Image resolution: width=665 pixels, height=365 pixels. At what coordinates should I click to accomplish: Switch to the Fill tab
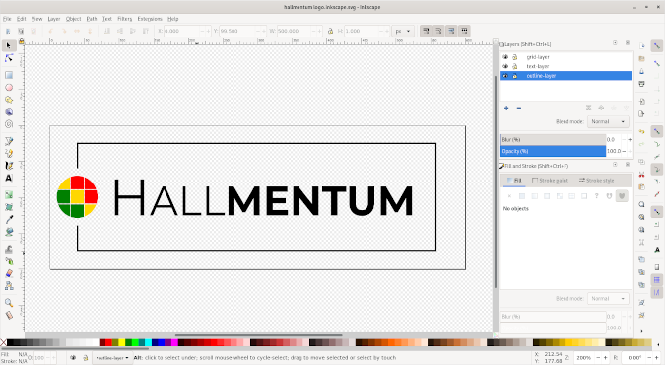tap(514, 181)
